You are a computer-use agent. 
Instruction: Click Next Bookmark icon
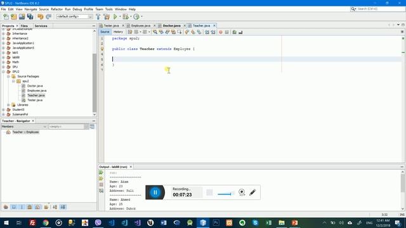coord(193,32)
